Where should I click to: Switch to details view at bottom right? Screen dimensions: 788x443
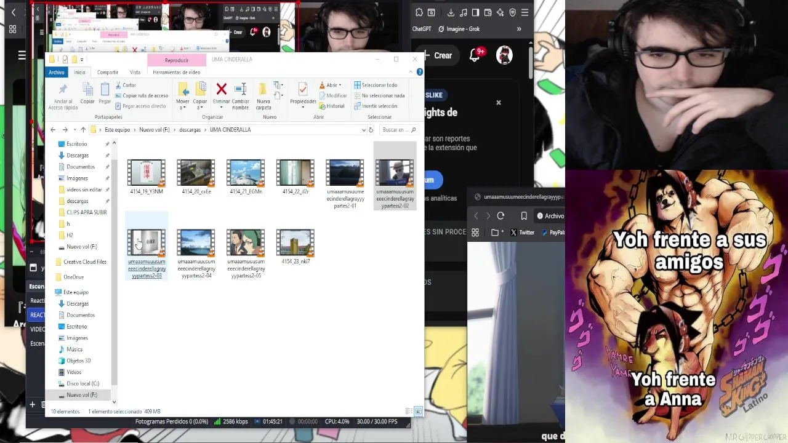409,411
